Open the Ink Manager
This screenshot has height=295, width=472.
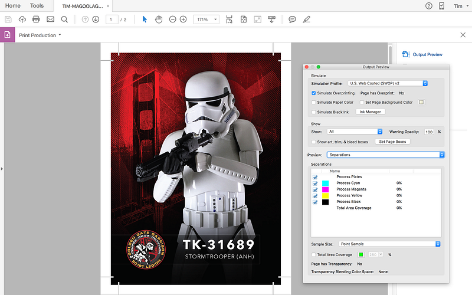point(371,112)
